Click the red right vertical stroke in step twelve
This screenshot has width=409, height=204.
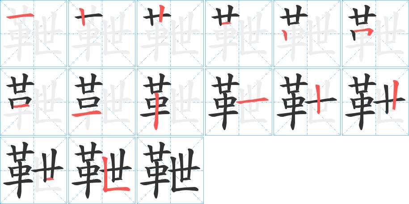[395, 95]
